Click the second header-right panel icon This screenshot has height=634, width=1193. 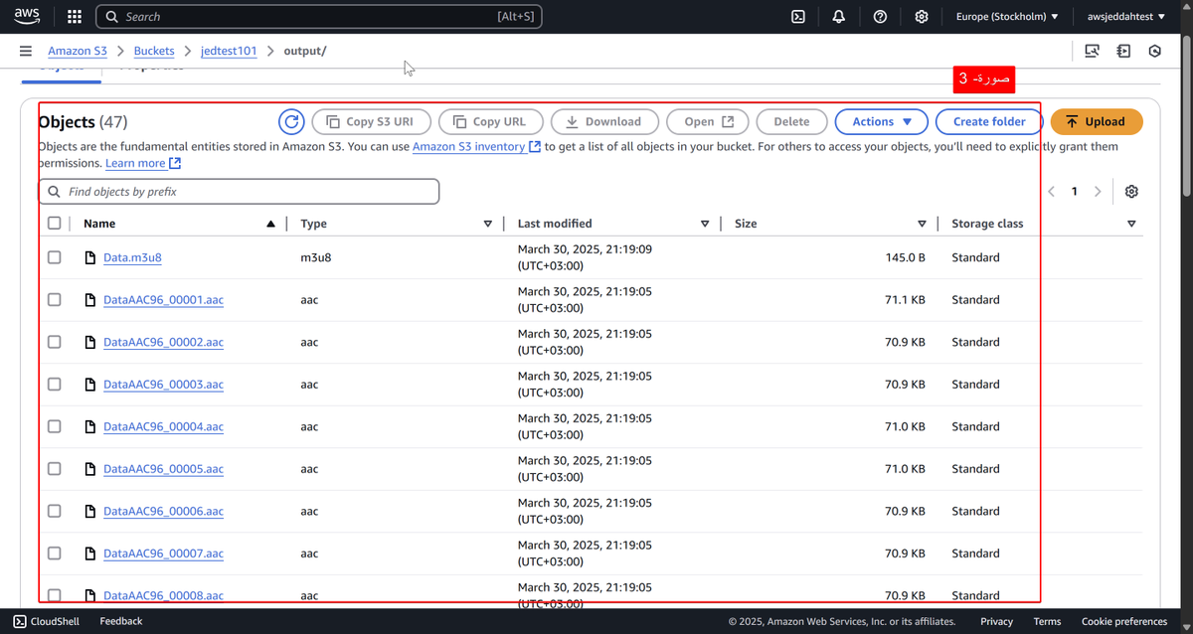1123,51
